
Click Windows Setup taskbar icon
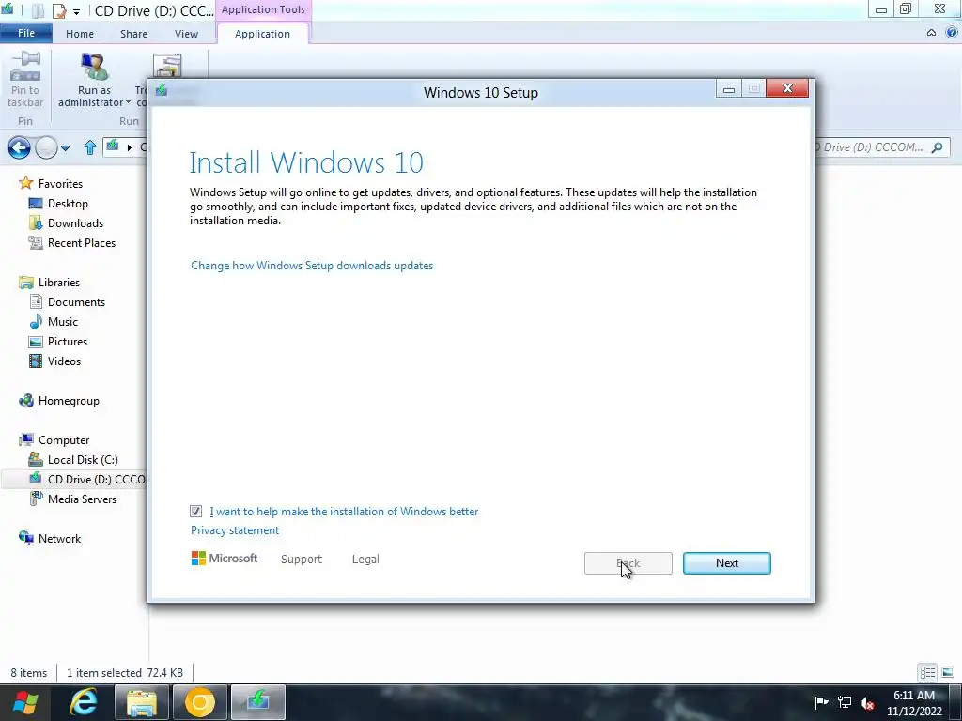pos(258,702)
